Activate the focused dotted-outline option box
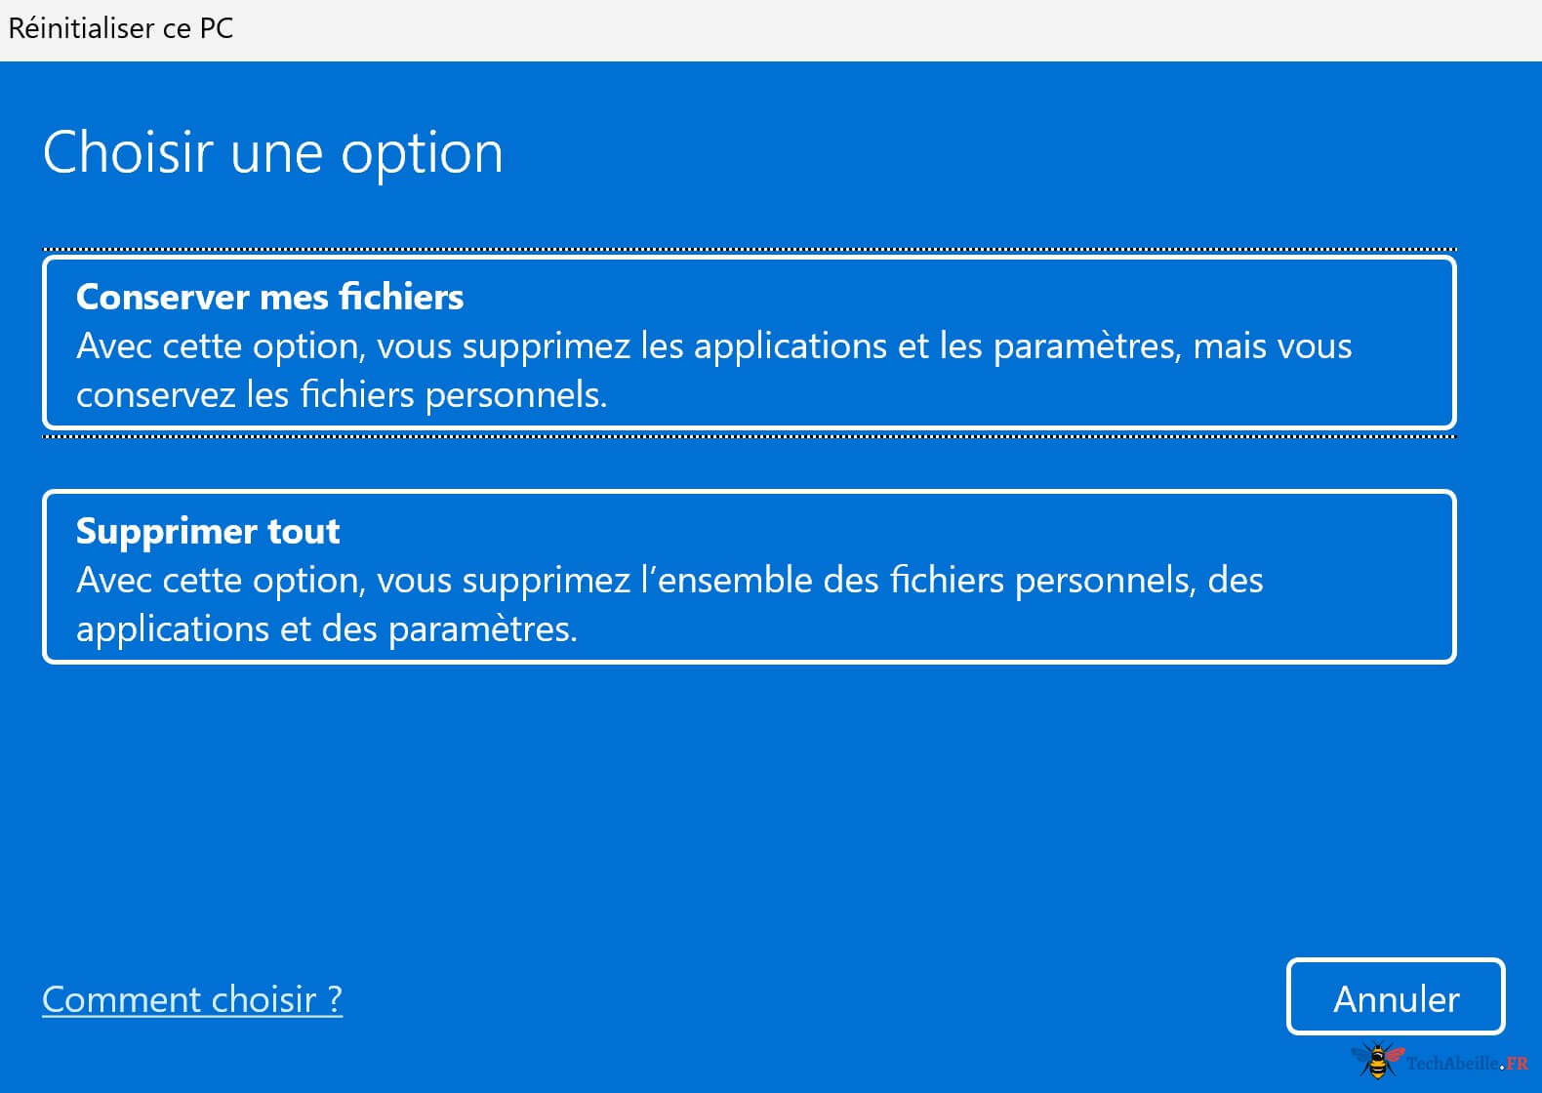This screenshot has width=1542, height=1093. (x=749, y=343)
